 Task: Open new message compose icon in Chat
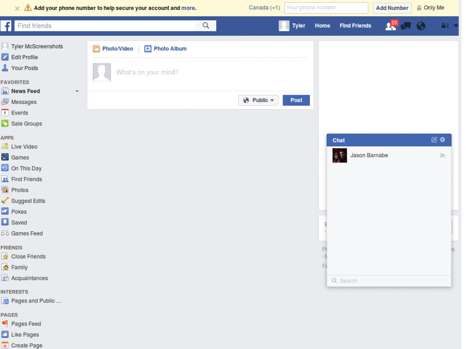[434, 140]
